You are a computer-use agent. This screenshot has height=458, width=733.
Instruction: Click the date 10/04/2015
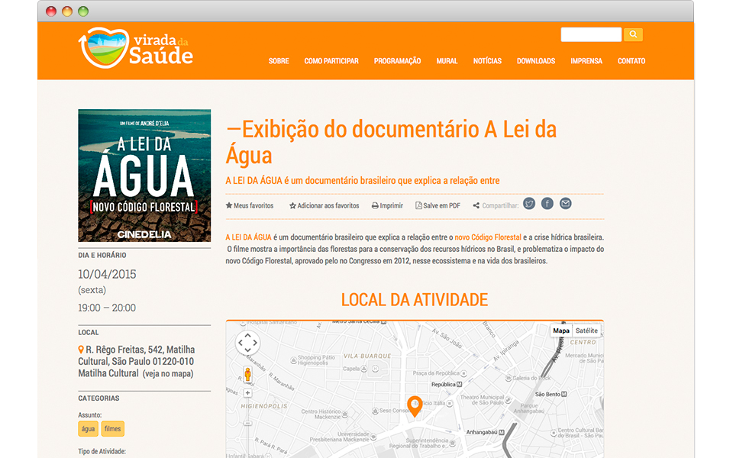tap(107, 274)
